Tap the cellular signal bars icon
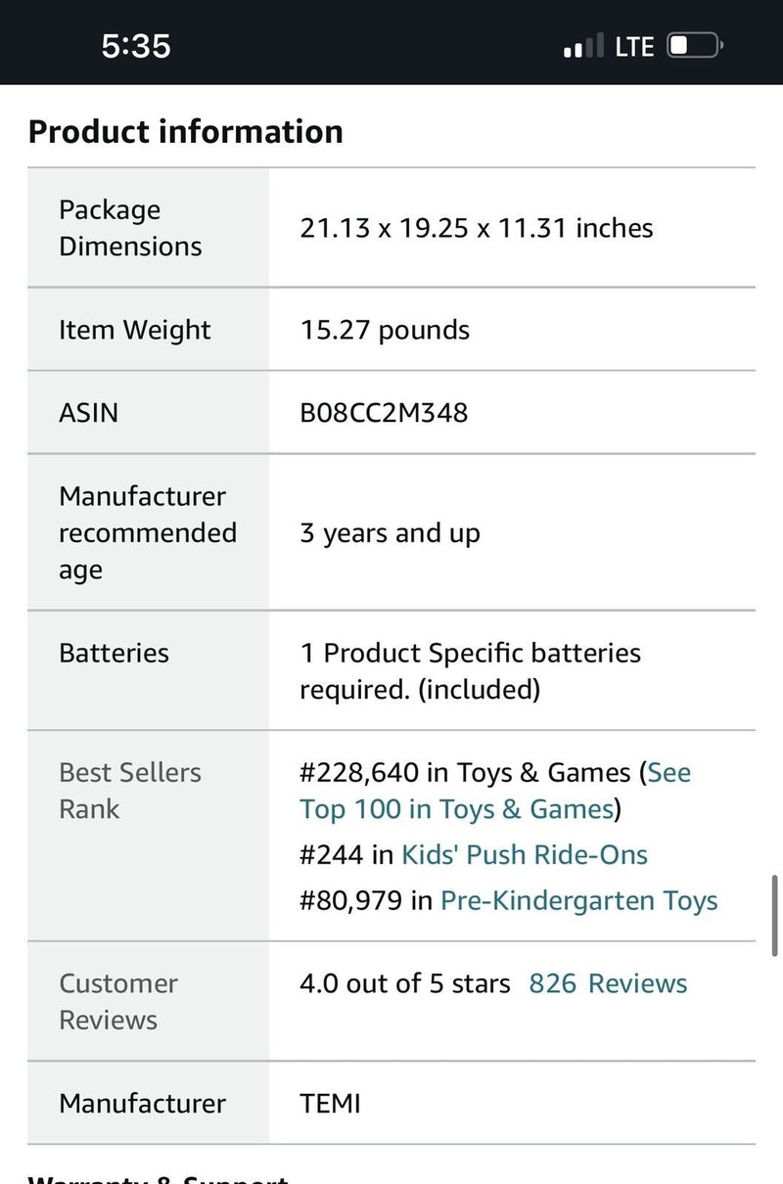 pyautogui.click(x=584, y=47)
